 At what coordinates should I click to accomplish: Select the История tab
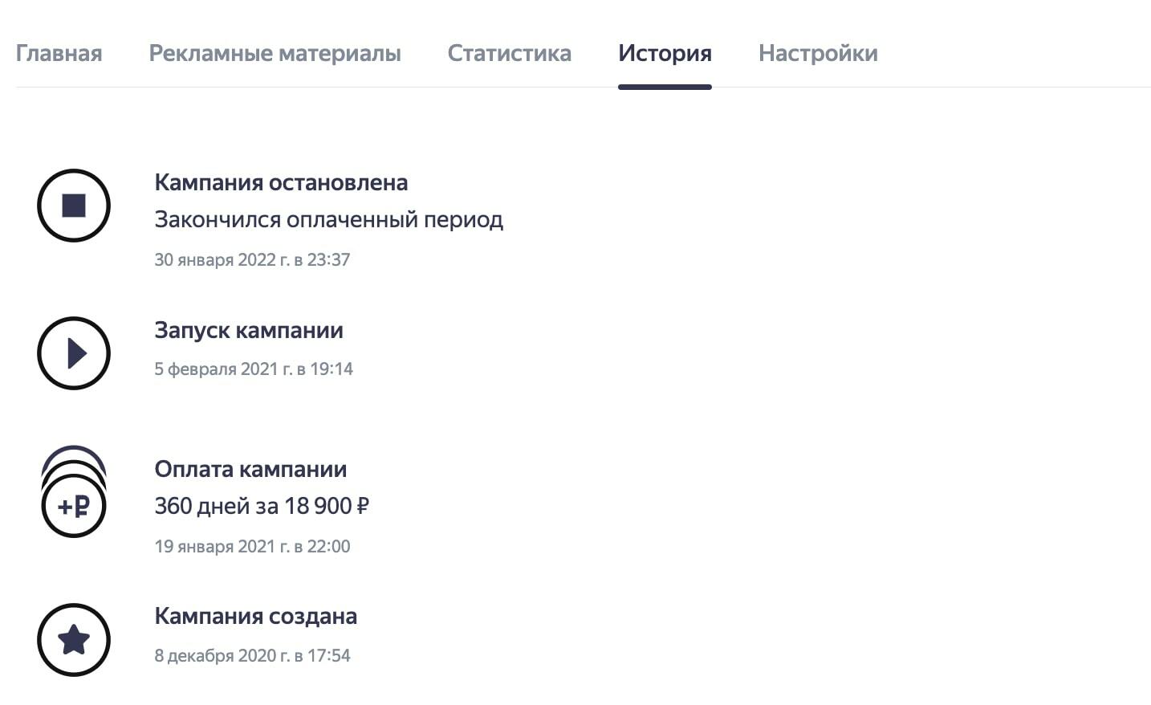tap(665, 53)
